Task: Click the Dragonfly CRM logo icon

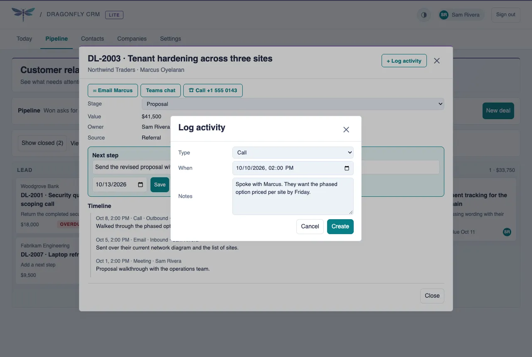Action: 23,14
